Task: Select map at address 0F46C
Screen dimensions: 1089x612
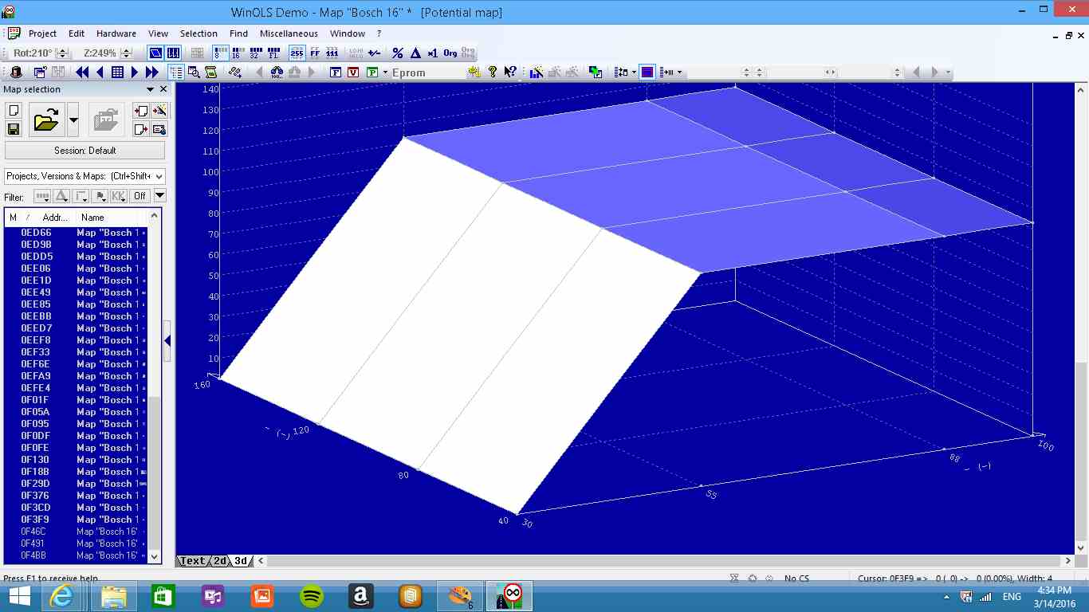Action: [x=75, y=532]
